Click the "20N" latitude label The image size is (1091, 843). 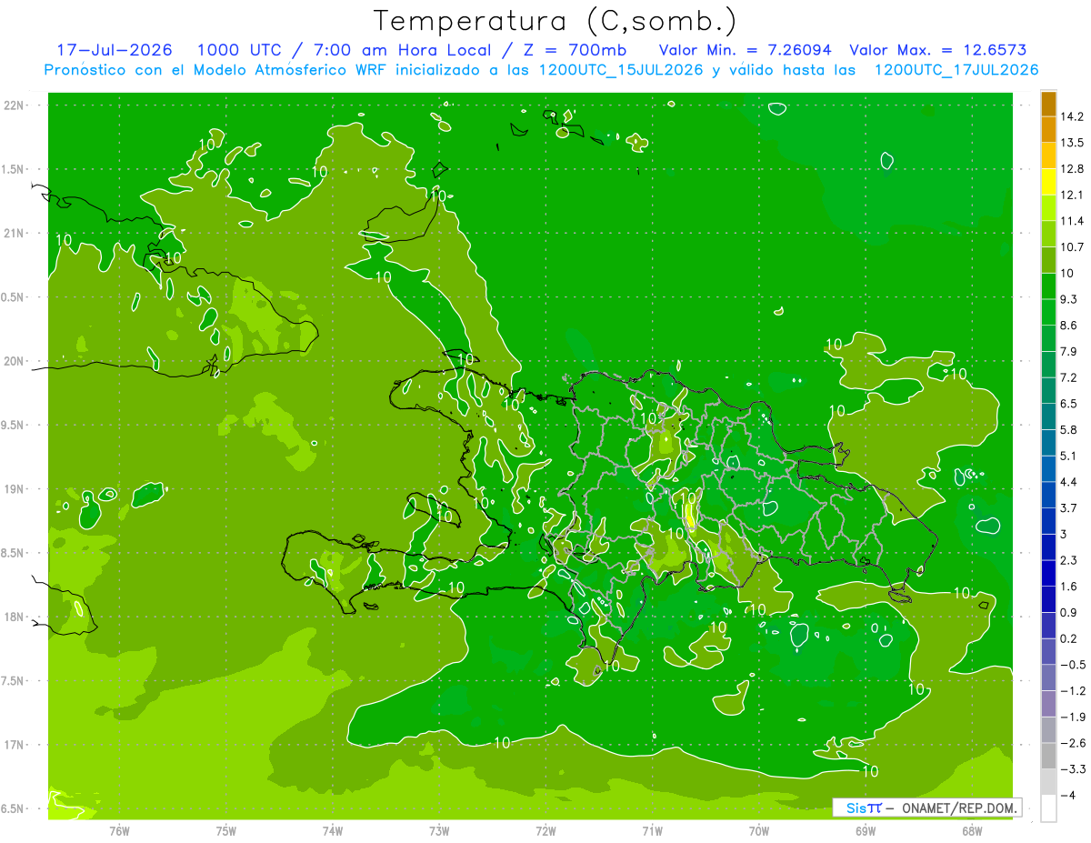coord(15,361)
